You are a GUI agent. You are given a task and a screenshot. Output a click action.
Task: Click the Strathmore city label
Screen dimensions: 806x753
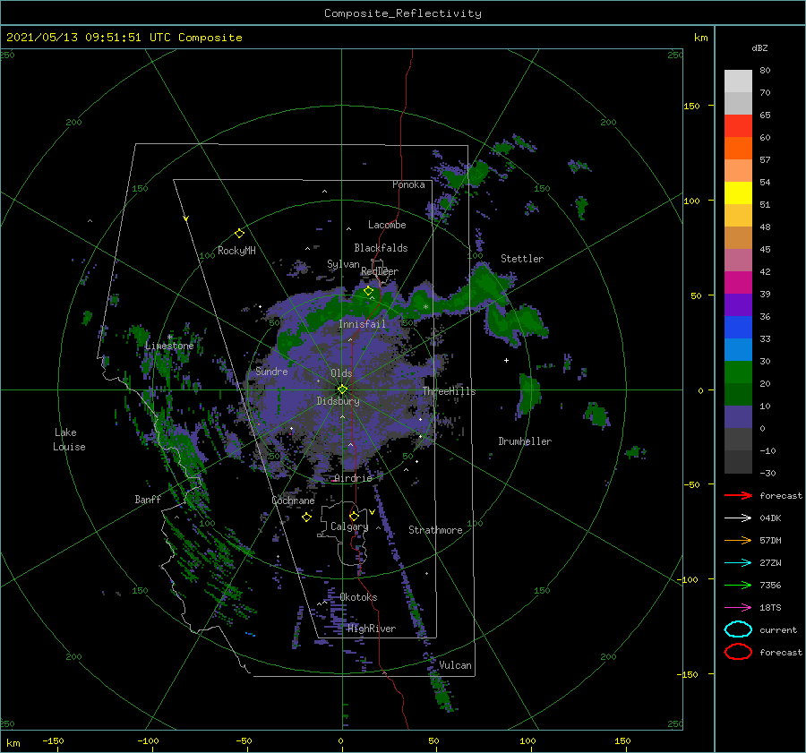pos(435,530)
